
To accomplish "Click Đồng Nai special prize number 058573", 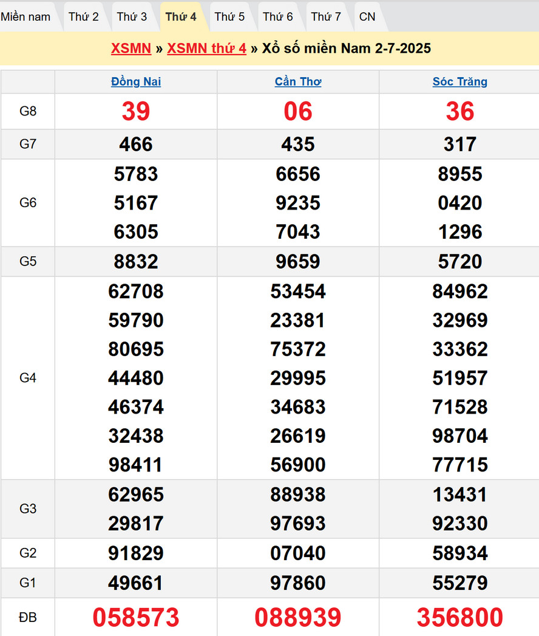I will coord(136,617).
